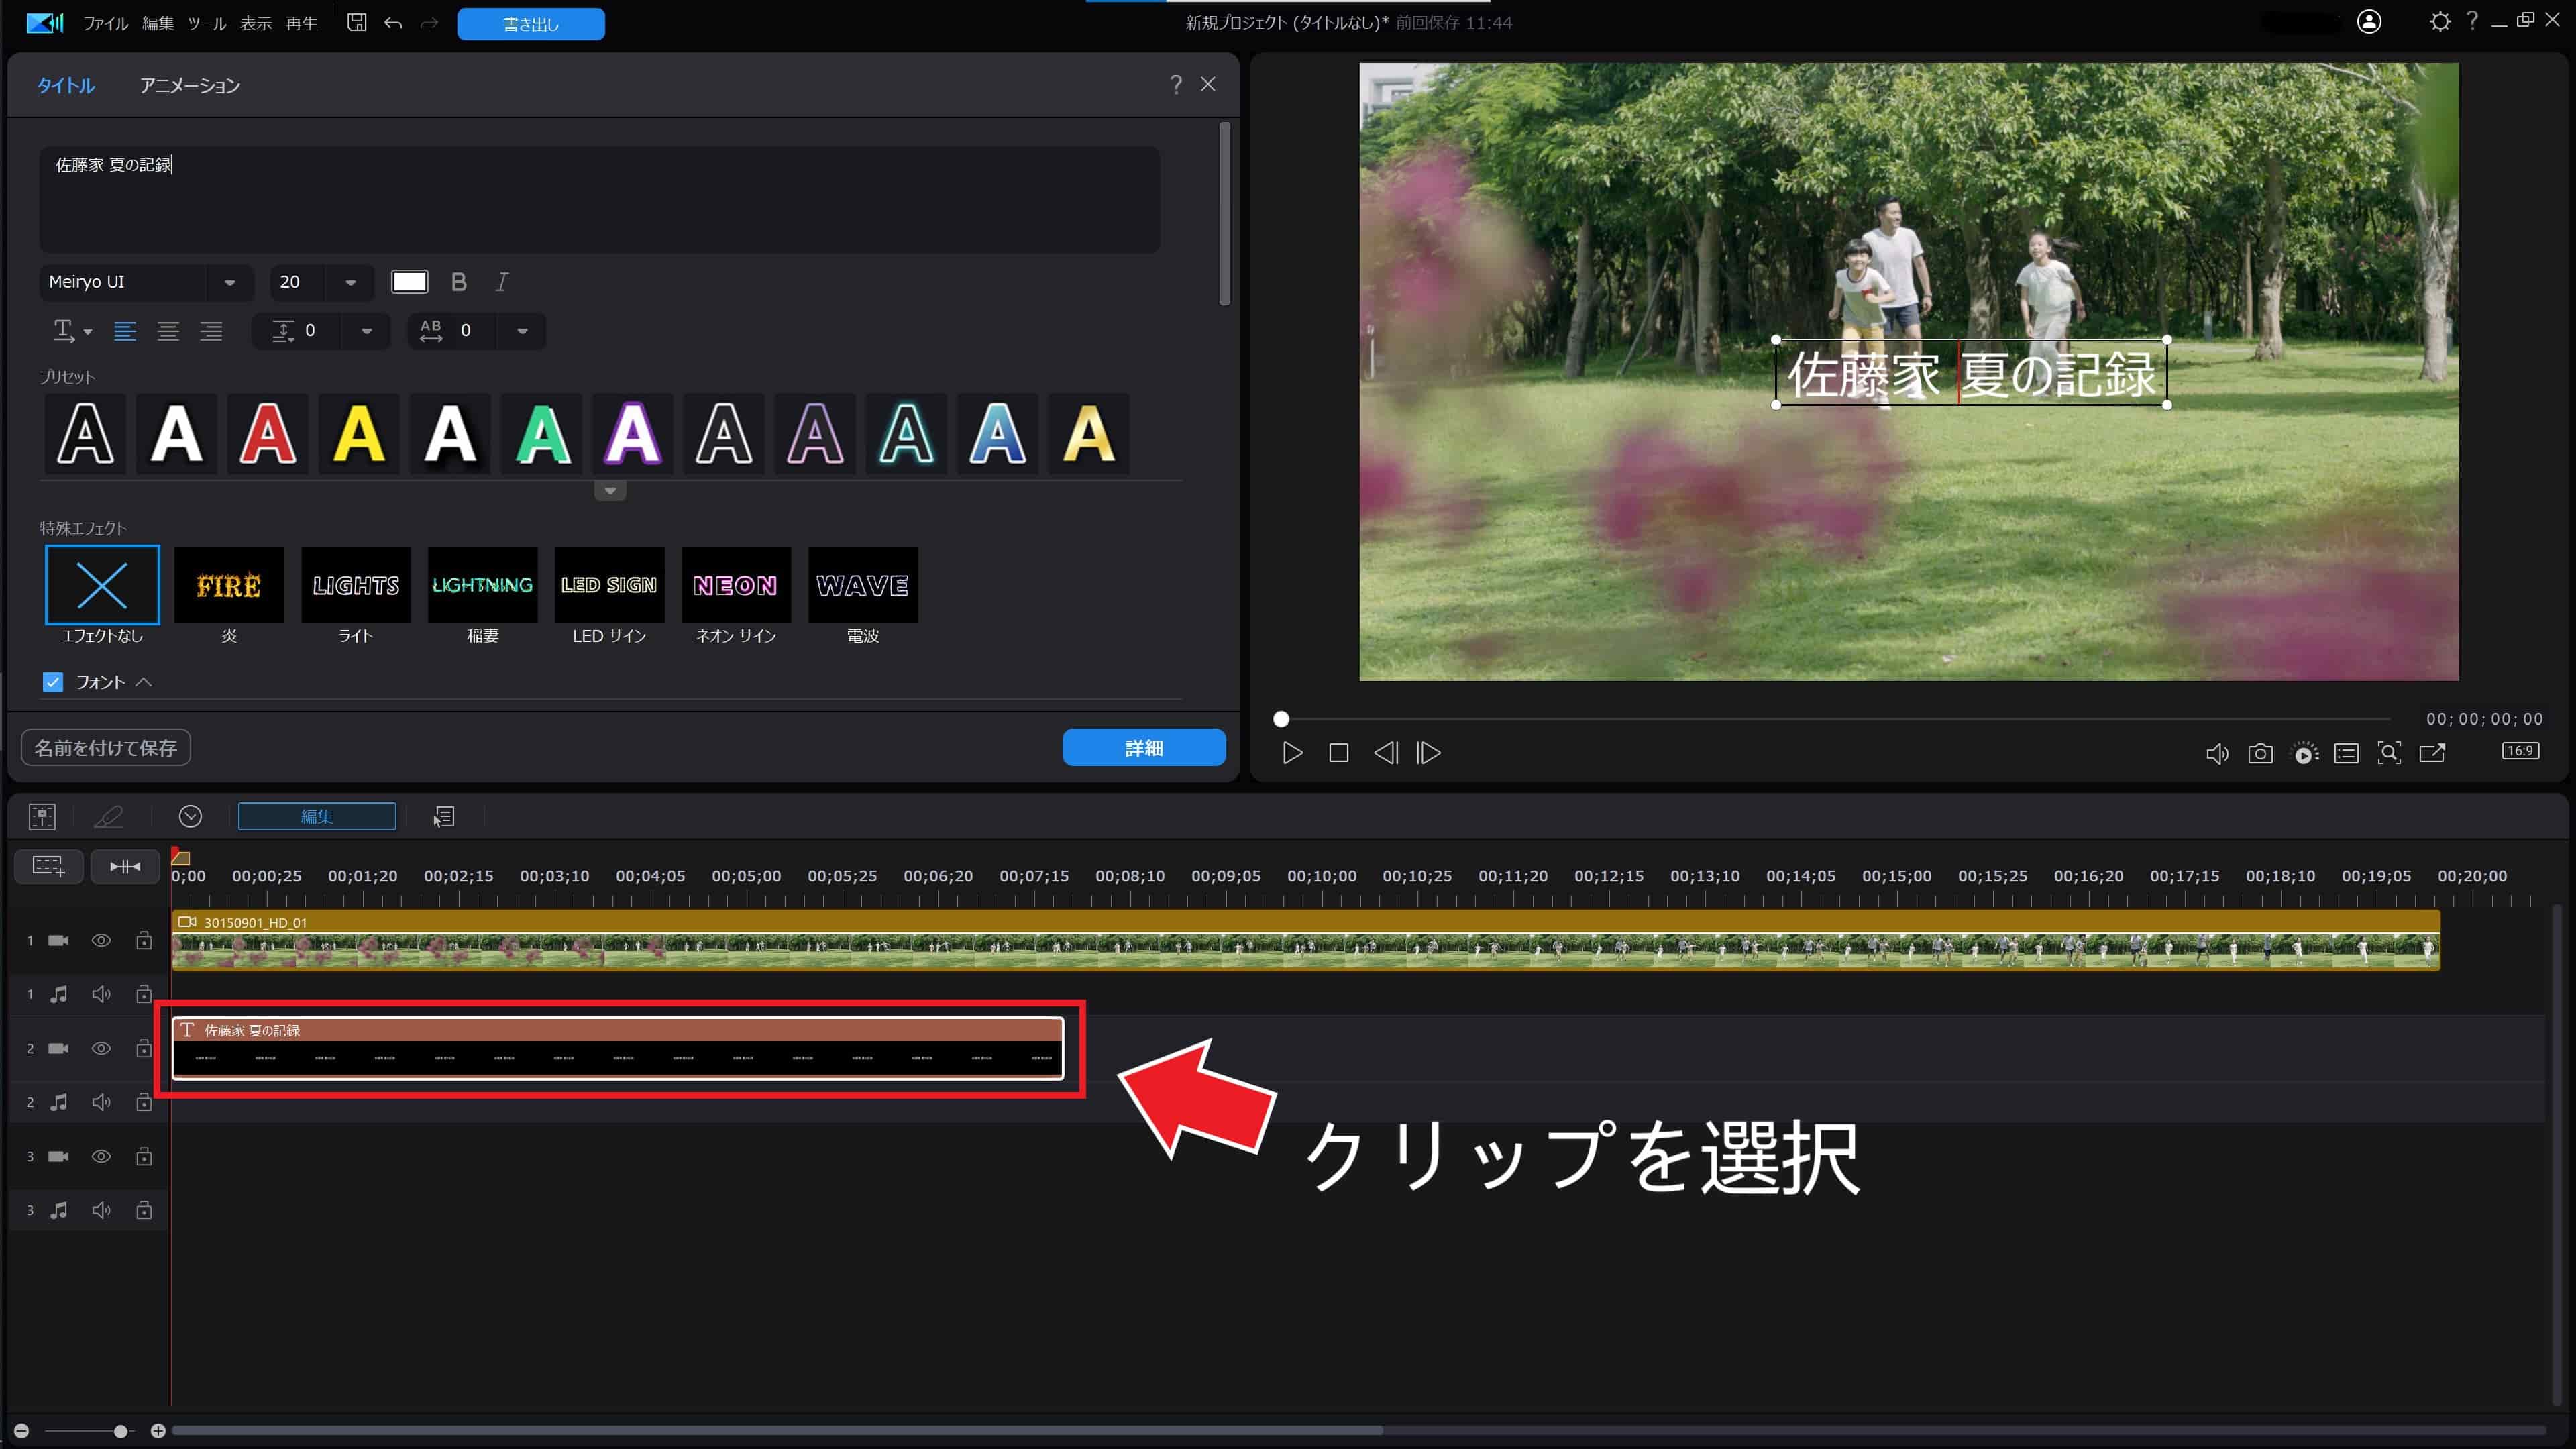Mute audio track 1 speaker icon
This screenshot has height=1449, width=2576.
coord(101,994)
